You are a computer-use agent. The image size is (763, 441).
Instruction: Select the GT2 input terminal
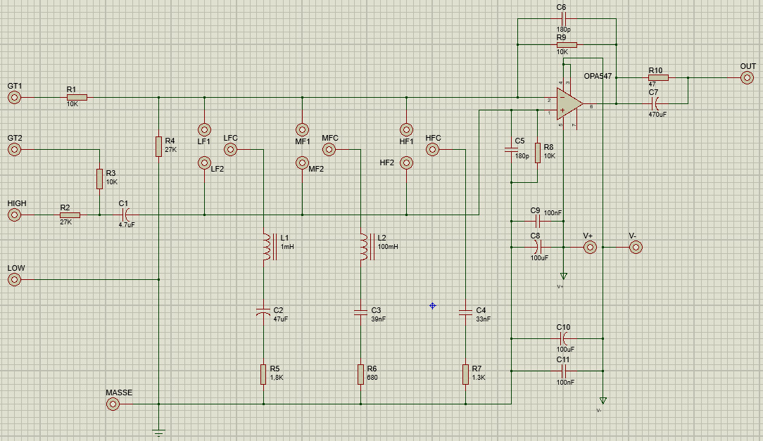pyautogui.click(x=15, y=150)
